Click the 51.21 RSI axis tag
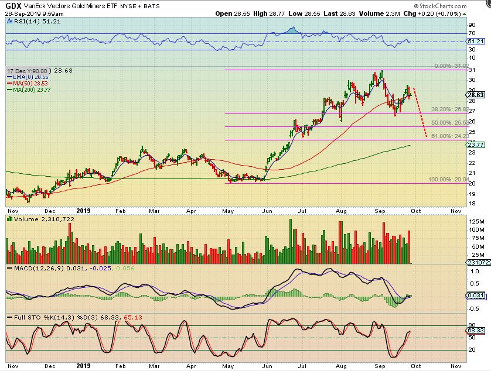This screenshot has height=371, width=491. click(x=476, y=42)
